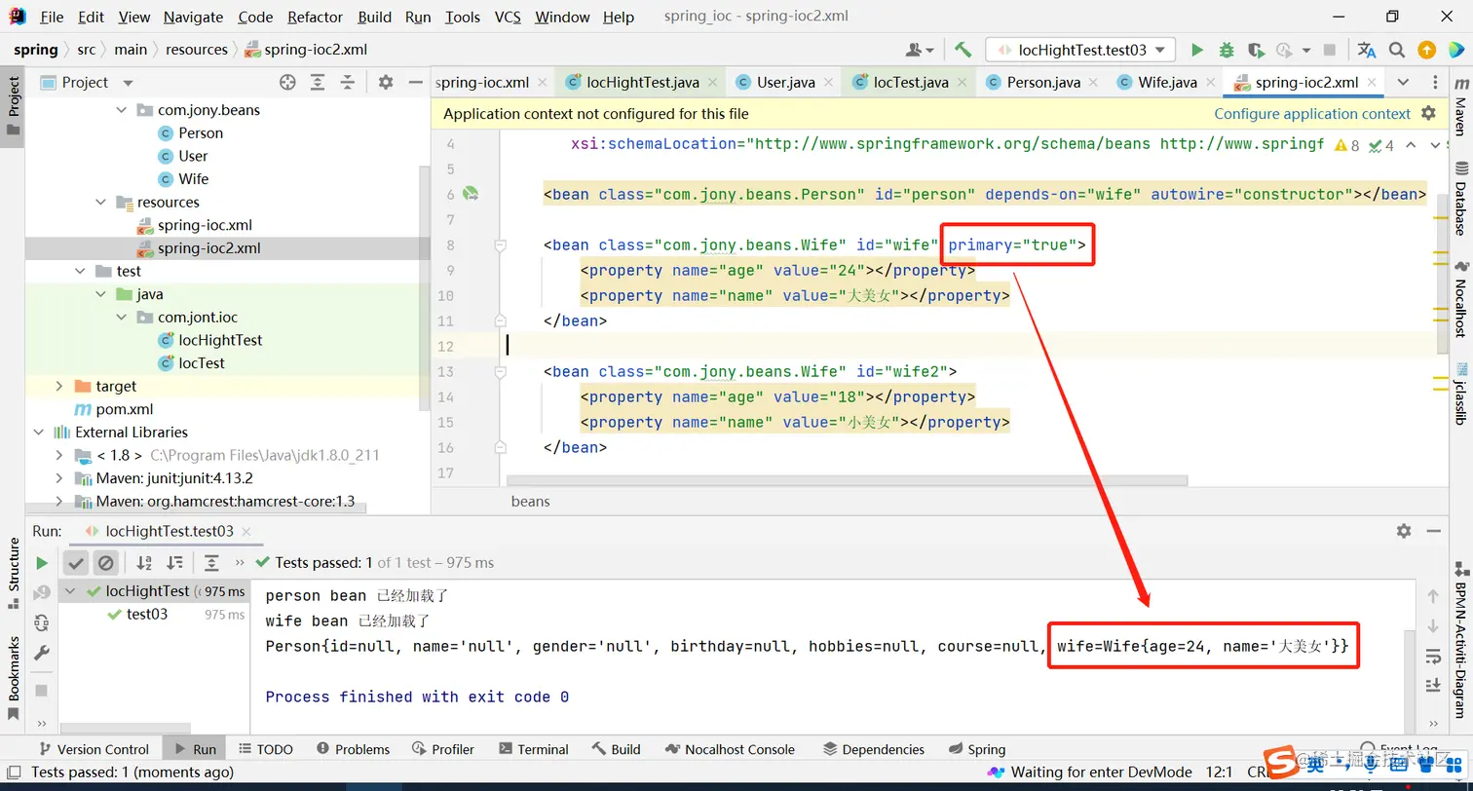Open the Nocalhost panel on right sidebar

(1460, 299)
